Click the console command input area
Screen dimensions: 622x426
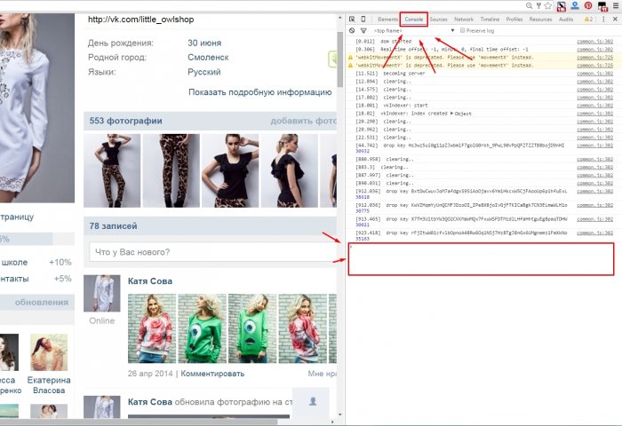pos(480,259)
